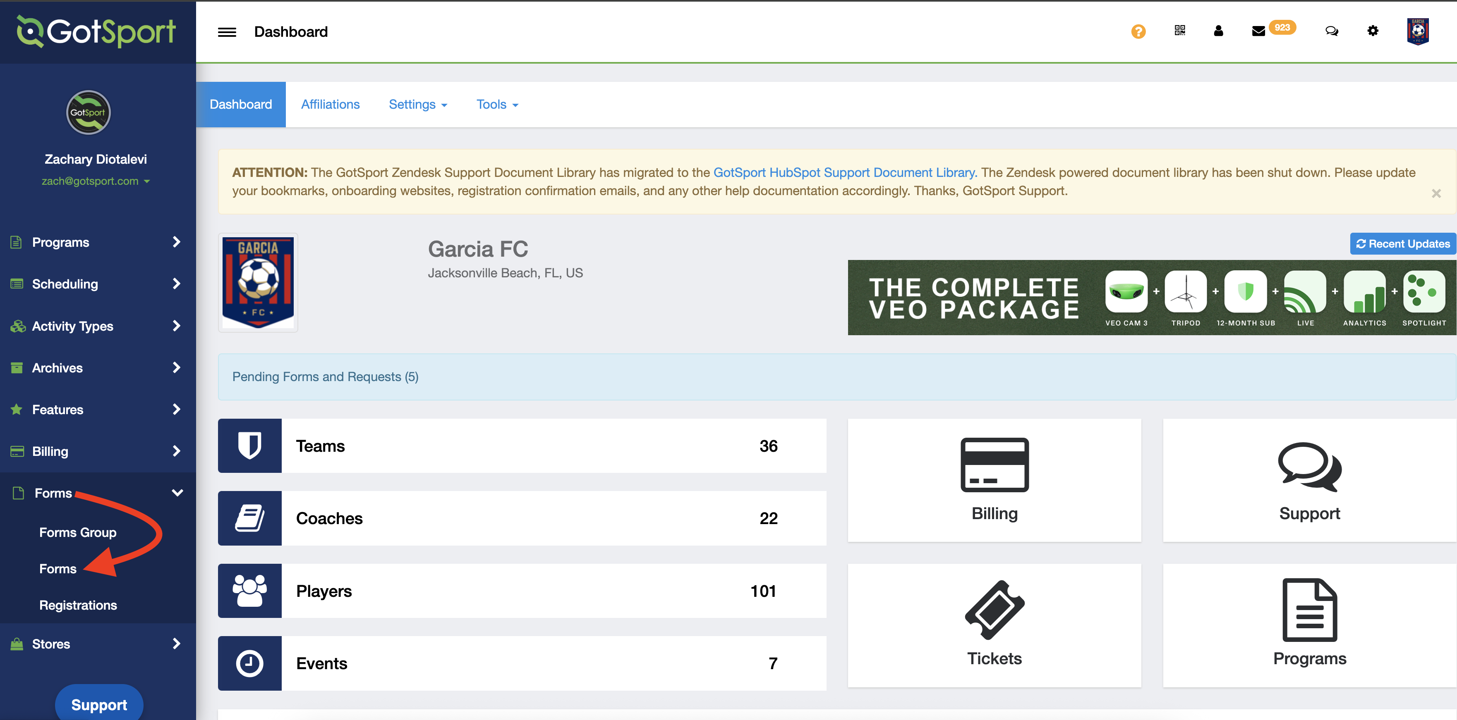Click the blue Support button in sidebar
The width and height of the screenshot is (1457, 720).
tap(99, 703)
